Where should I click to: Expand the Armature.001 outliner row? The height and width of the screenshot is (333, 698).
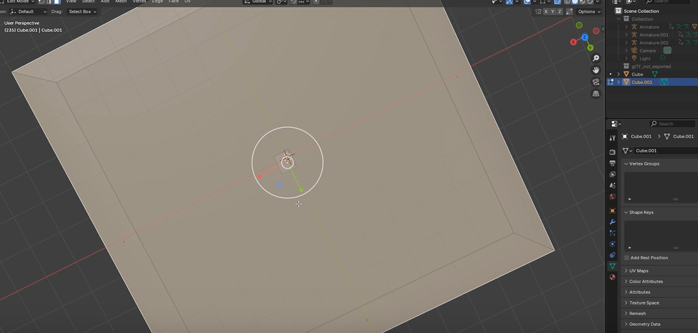point(626,35)
